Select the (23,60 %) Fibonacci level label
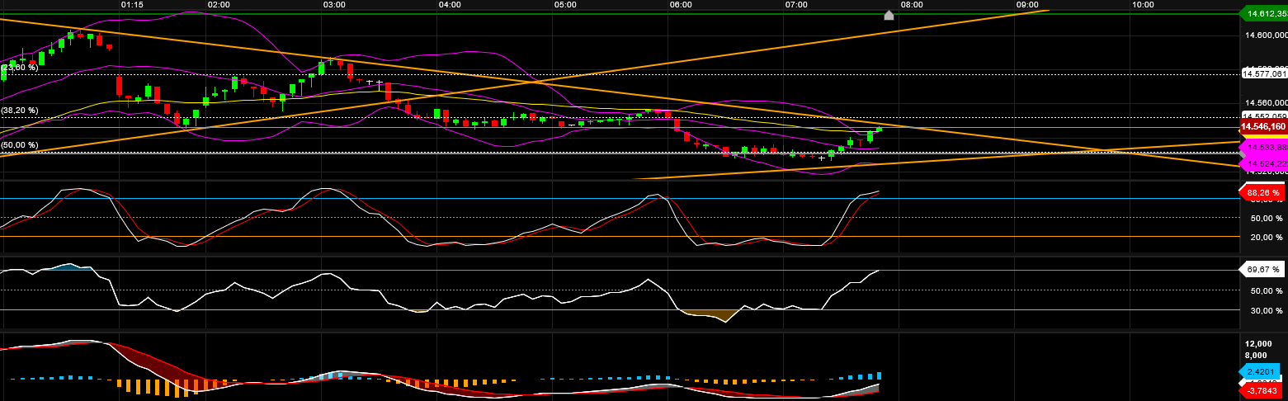 20,67
